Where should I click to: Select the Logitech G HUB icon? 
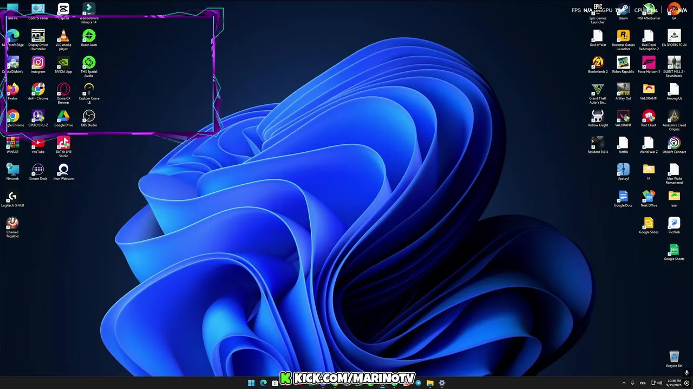pyautogui.click(x=12, y=199)
